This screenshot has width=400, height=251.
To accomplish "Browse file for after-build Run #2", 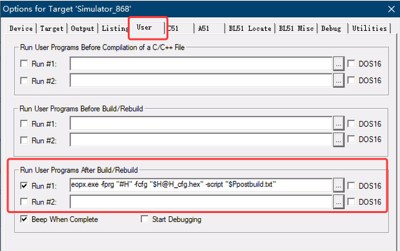I will click(339, 202).
